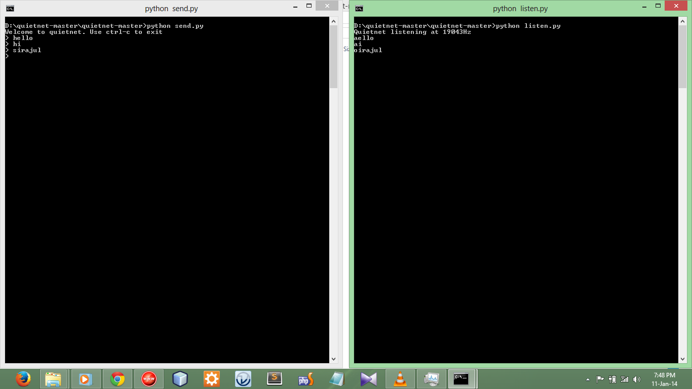This screenshot has width=692, height=389.
Task: Click the '> hi' line
Action: (x=13, y=44)
